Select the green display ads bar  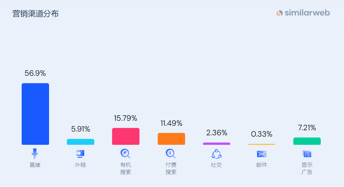pos(307,141)
